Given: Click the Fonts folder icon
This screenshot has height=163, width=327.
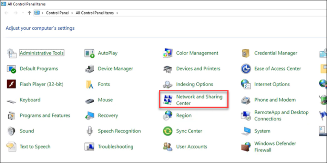Looking at the screenshot, I should click(x=89, y=84).
